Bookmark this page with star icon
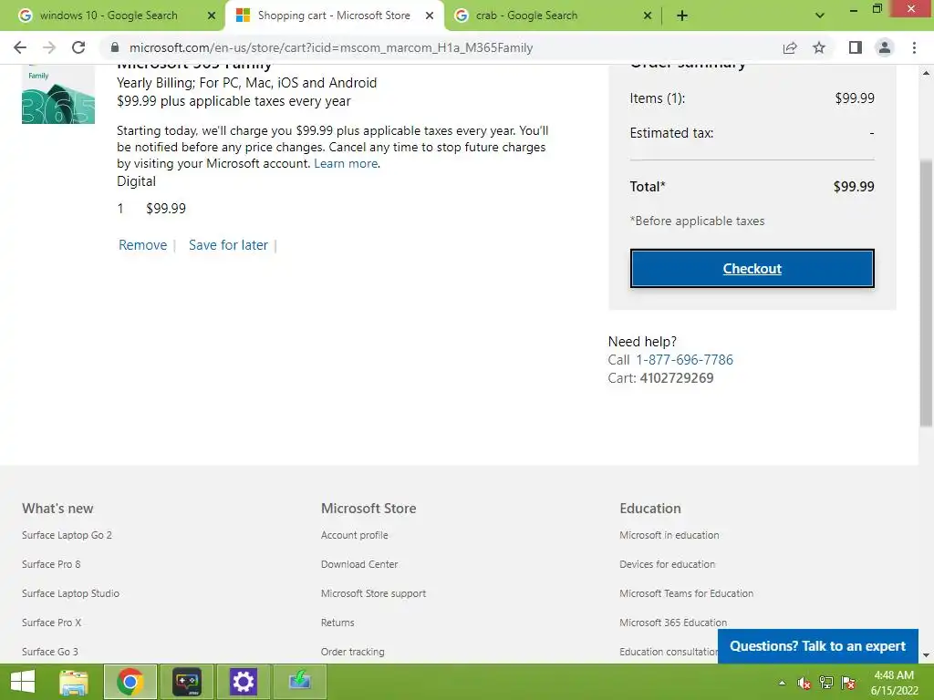 pyautogui.click(x=819, y=47)
